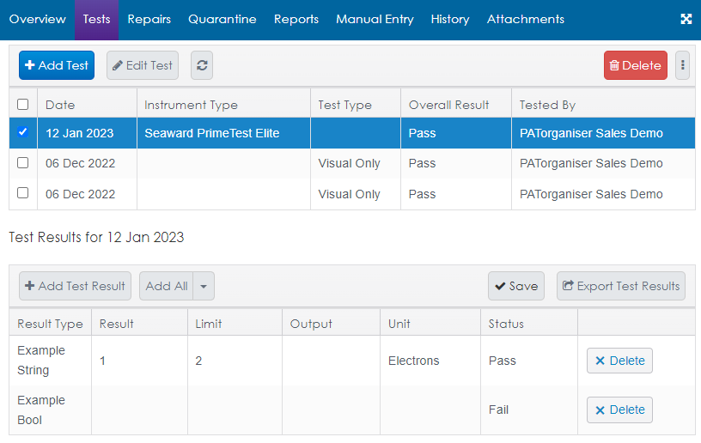Open the vertical ellipsis more options menu
Screen dimensions: 701x443
pyautogui.click(x=682, y=65)
